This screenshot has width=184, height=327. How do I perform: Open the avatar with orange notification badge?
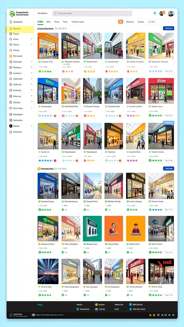162,13
